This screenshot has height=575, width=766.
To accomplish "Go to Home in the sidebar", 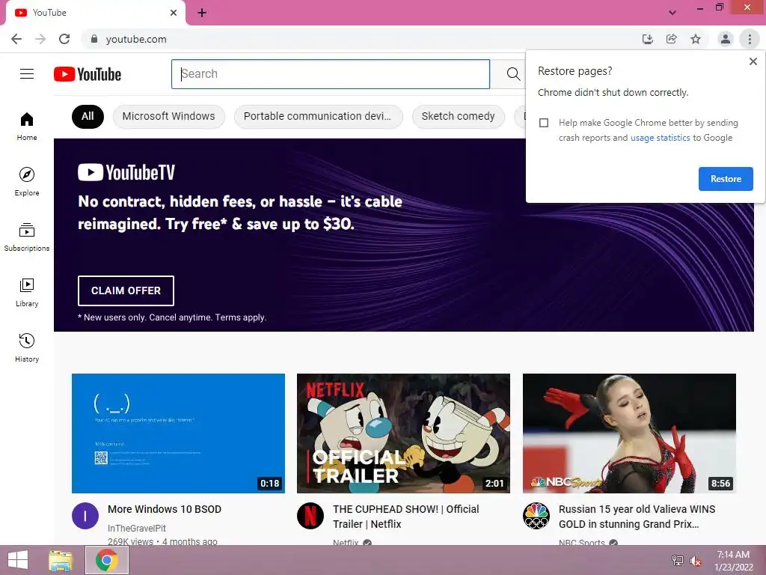I will [27, 126].
